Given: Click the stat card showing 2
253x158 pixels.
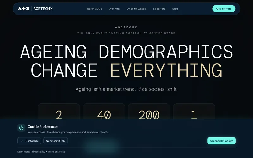Looking at the screenshot, I should [59, 112].
